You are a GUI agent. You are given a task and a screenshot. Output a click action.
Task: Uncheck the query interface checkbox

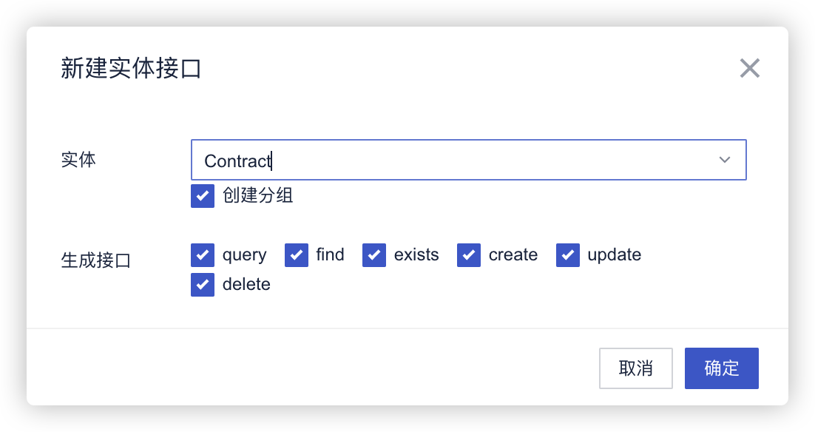pos(203,255)
